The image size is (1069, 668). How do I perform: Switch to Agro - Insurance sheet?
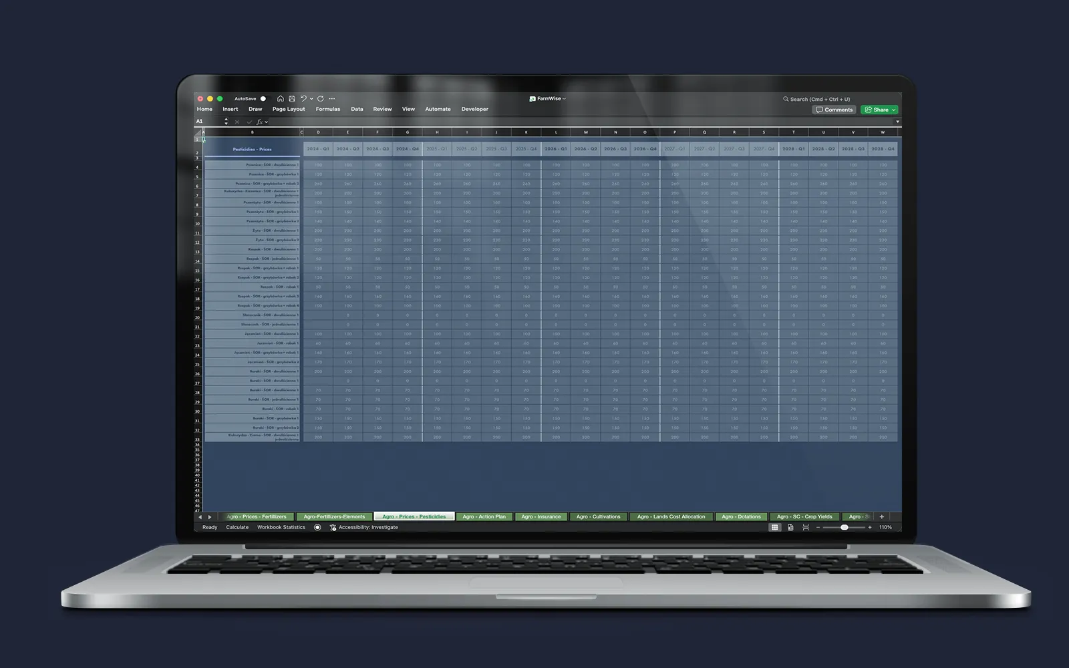[541, 516]
